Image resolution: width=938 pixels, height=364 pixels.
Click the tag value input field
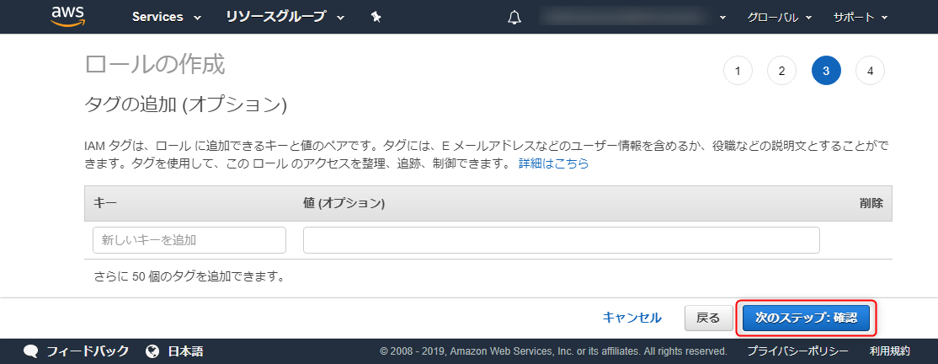click(561, 240)
